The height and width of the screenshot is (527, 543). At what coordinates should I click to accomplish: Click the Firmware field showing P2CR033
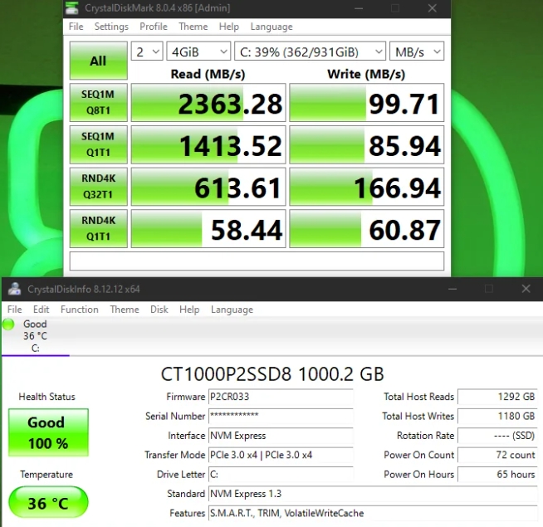point(281,397)
